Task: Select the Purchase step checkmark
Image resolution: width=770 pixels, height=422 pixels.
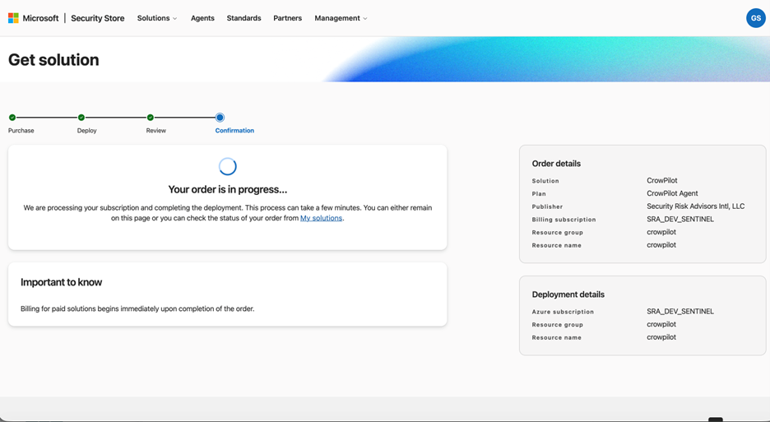Action: (x=12, y=118)
